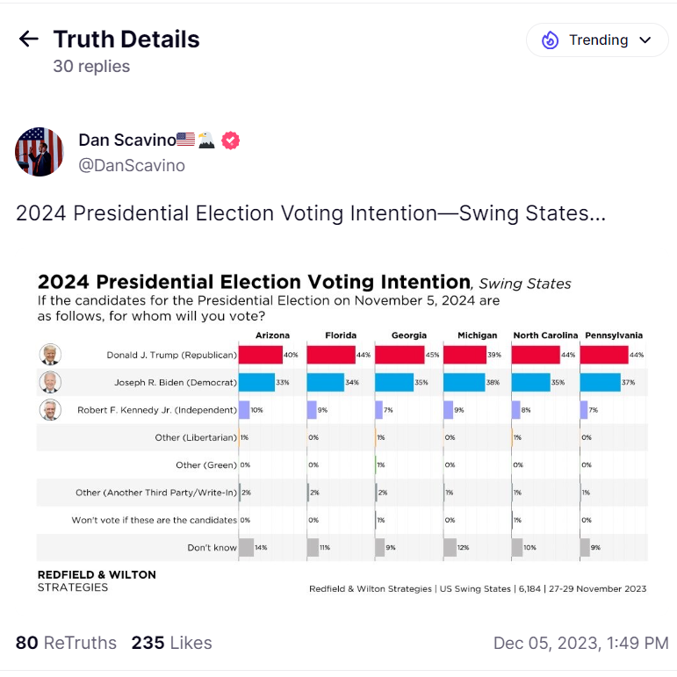
Task: Click the Trending flame icon
Action: click(550, 40)
